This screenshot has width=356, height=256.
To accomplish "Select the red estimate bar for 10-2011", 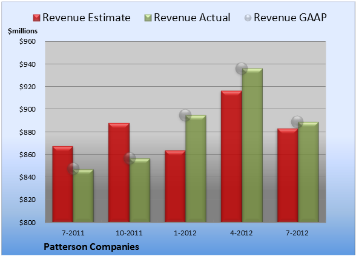I will click(119, 172).
